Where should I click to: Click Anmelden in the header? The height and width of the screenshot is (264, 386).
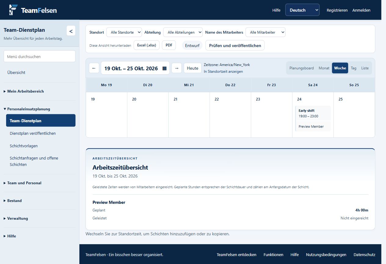tap(361, 10)
